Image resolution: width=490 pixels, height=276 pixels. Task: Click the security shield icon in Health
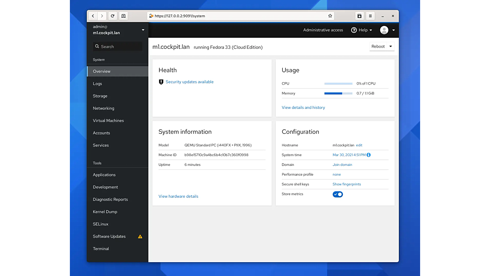(x=161, y=82)
